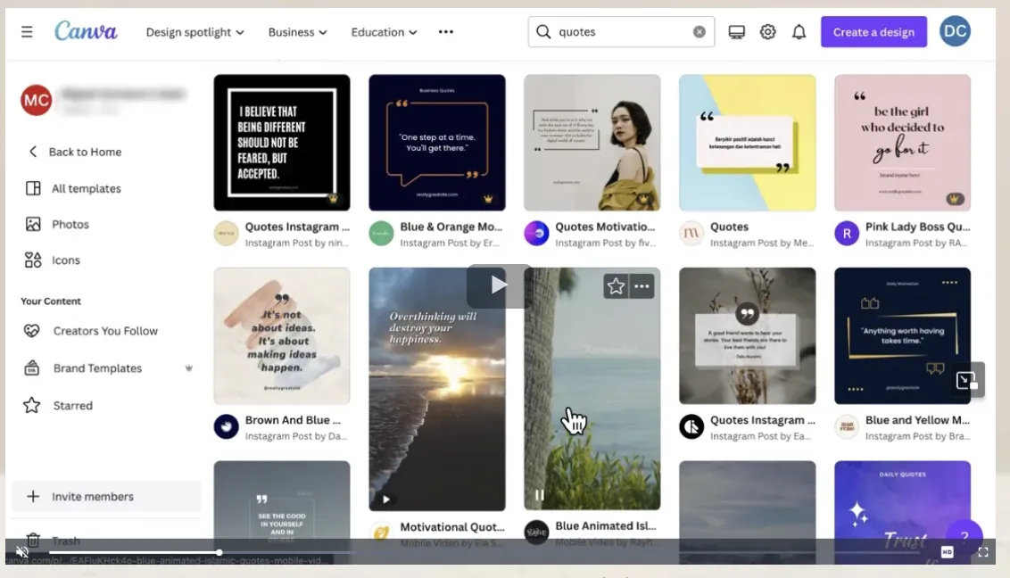Open the notifications bell
The height and width of the screenshot is (578, 1010).
[x=799, y=31]
